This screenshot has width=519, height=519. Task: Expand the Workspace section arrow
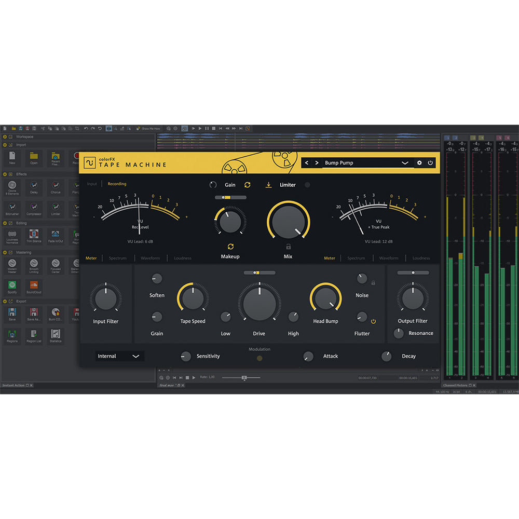[x=5, y=136]
